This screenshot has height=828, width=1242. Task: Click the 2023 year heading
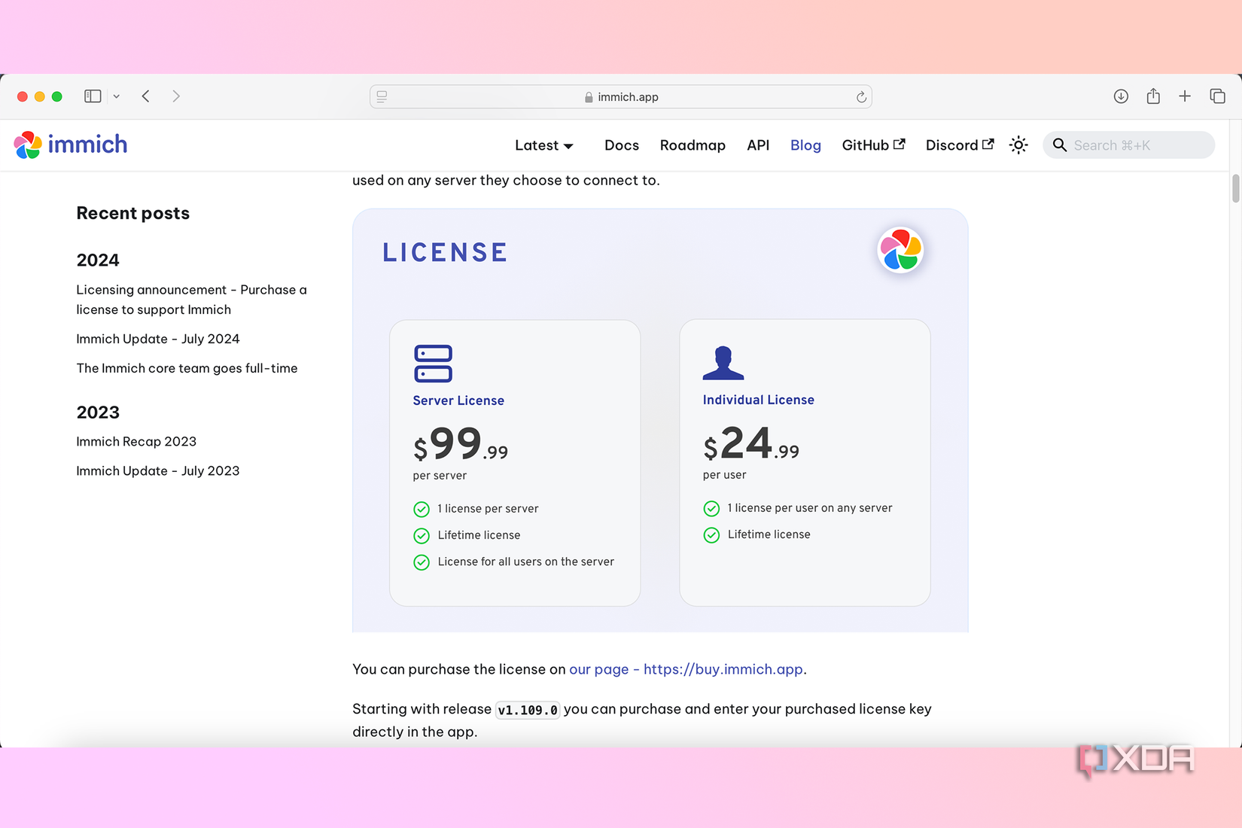98,412
